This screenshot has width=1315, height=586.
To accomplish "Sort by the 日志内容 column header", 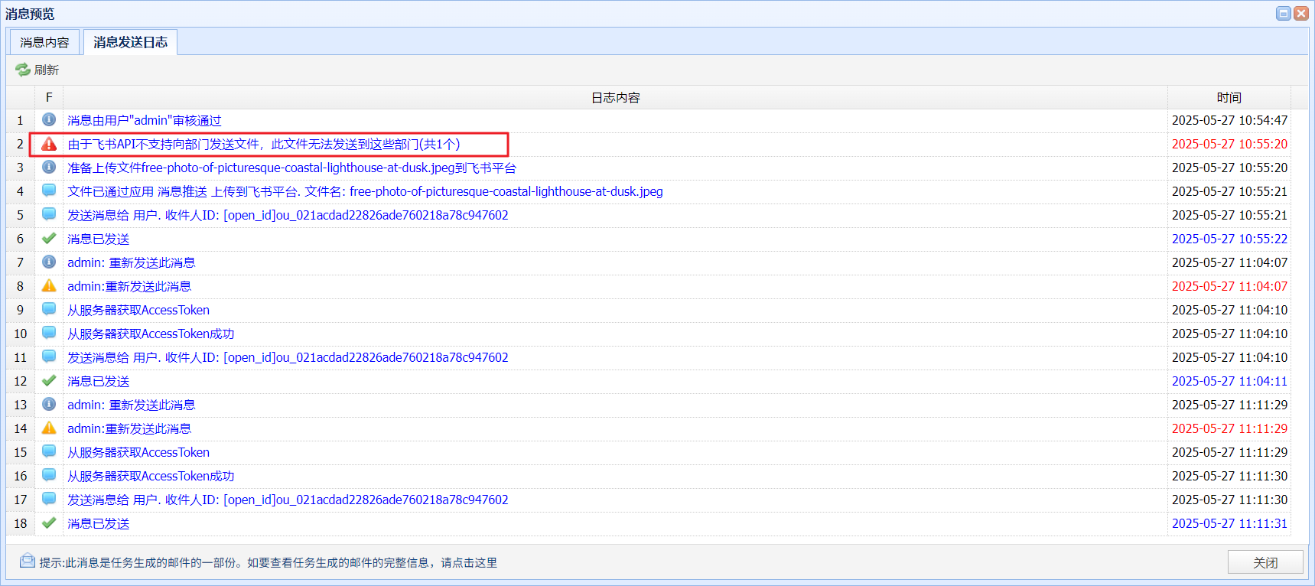I will point(615,97).
